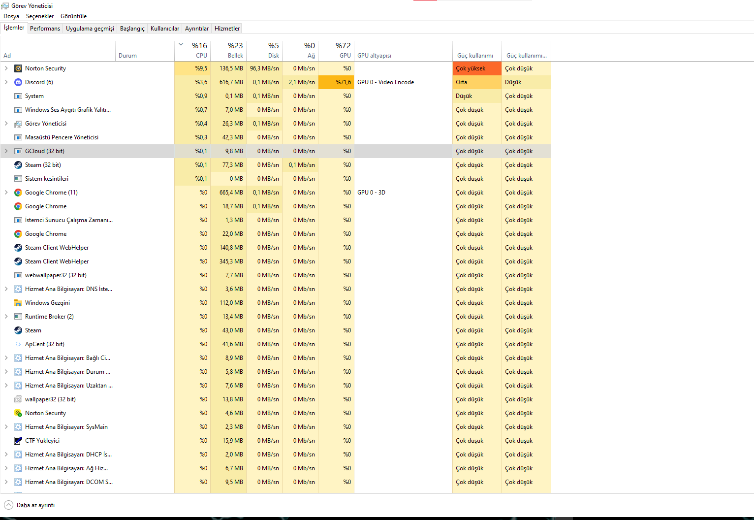Click the Masaüstü Pencere Yöneticisi icon
Image resolution: width=754 pixels, height=520 pixels.
[18, 137]
